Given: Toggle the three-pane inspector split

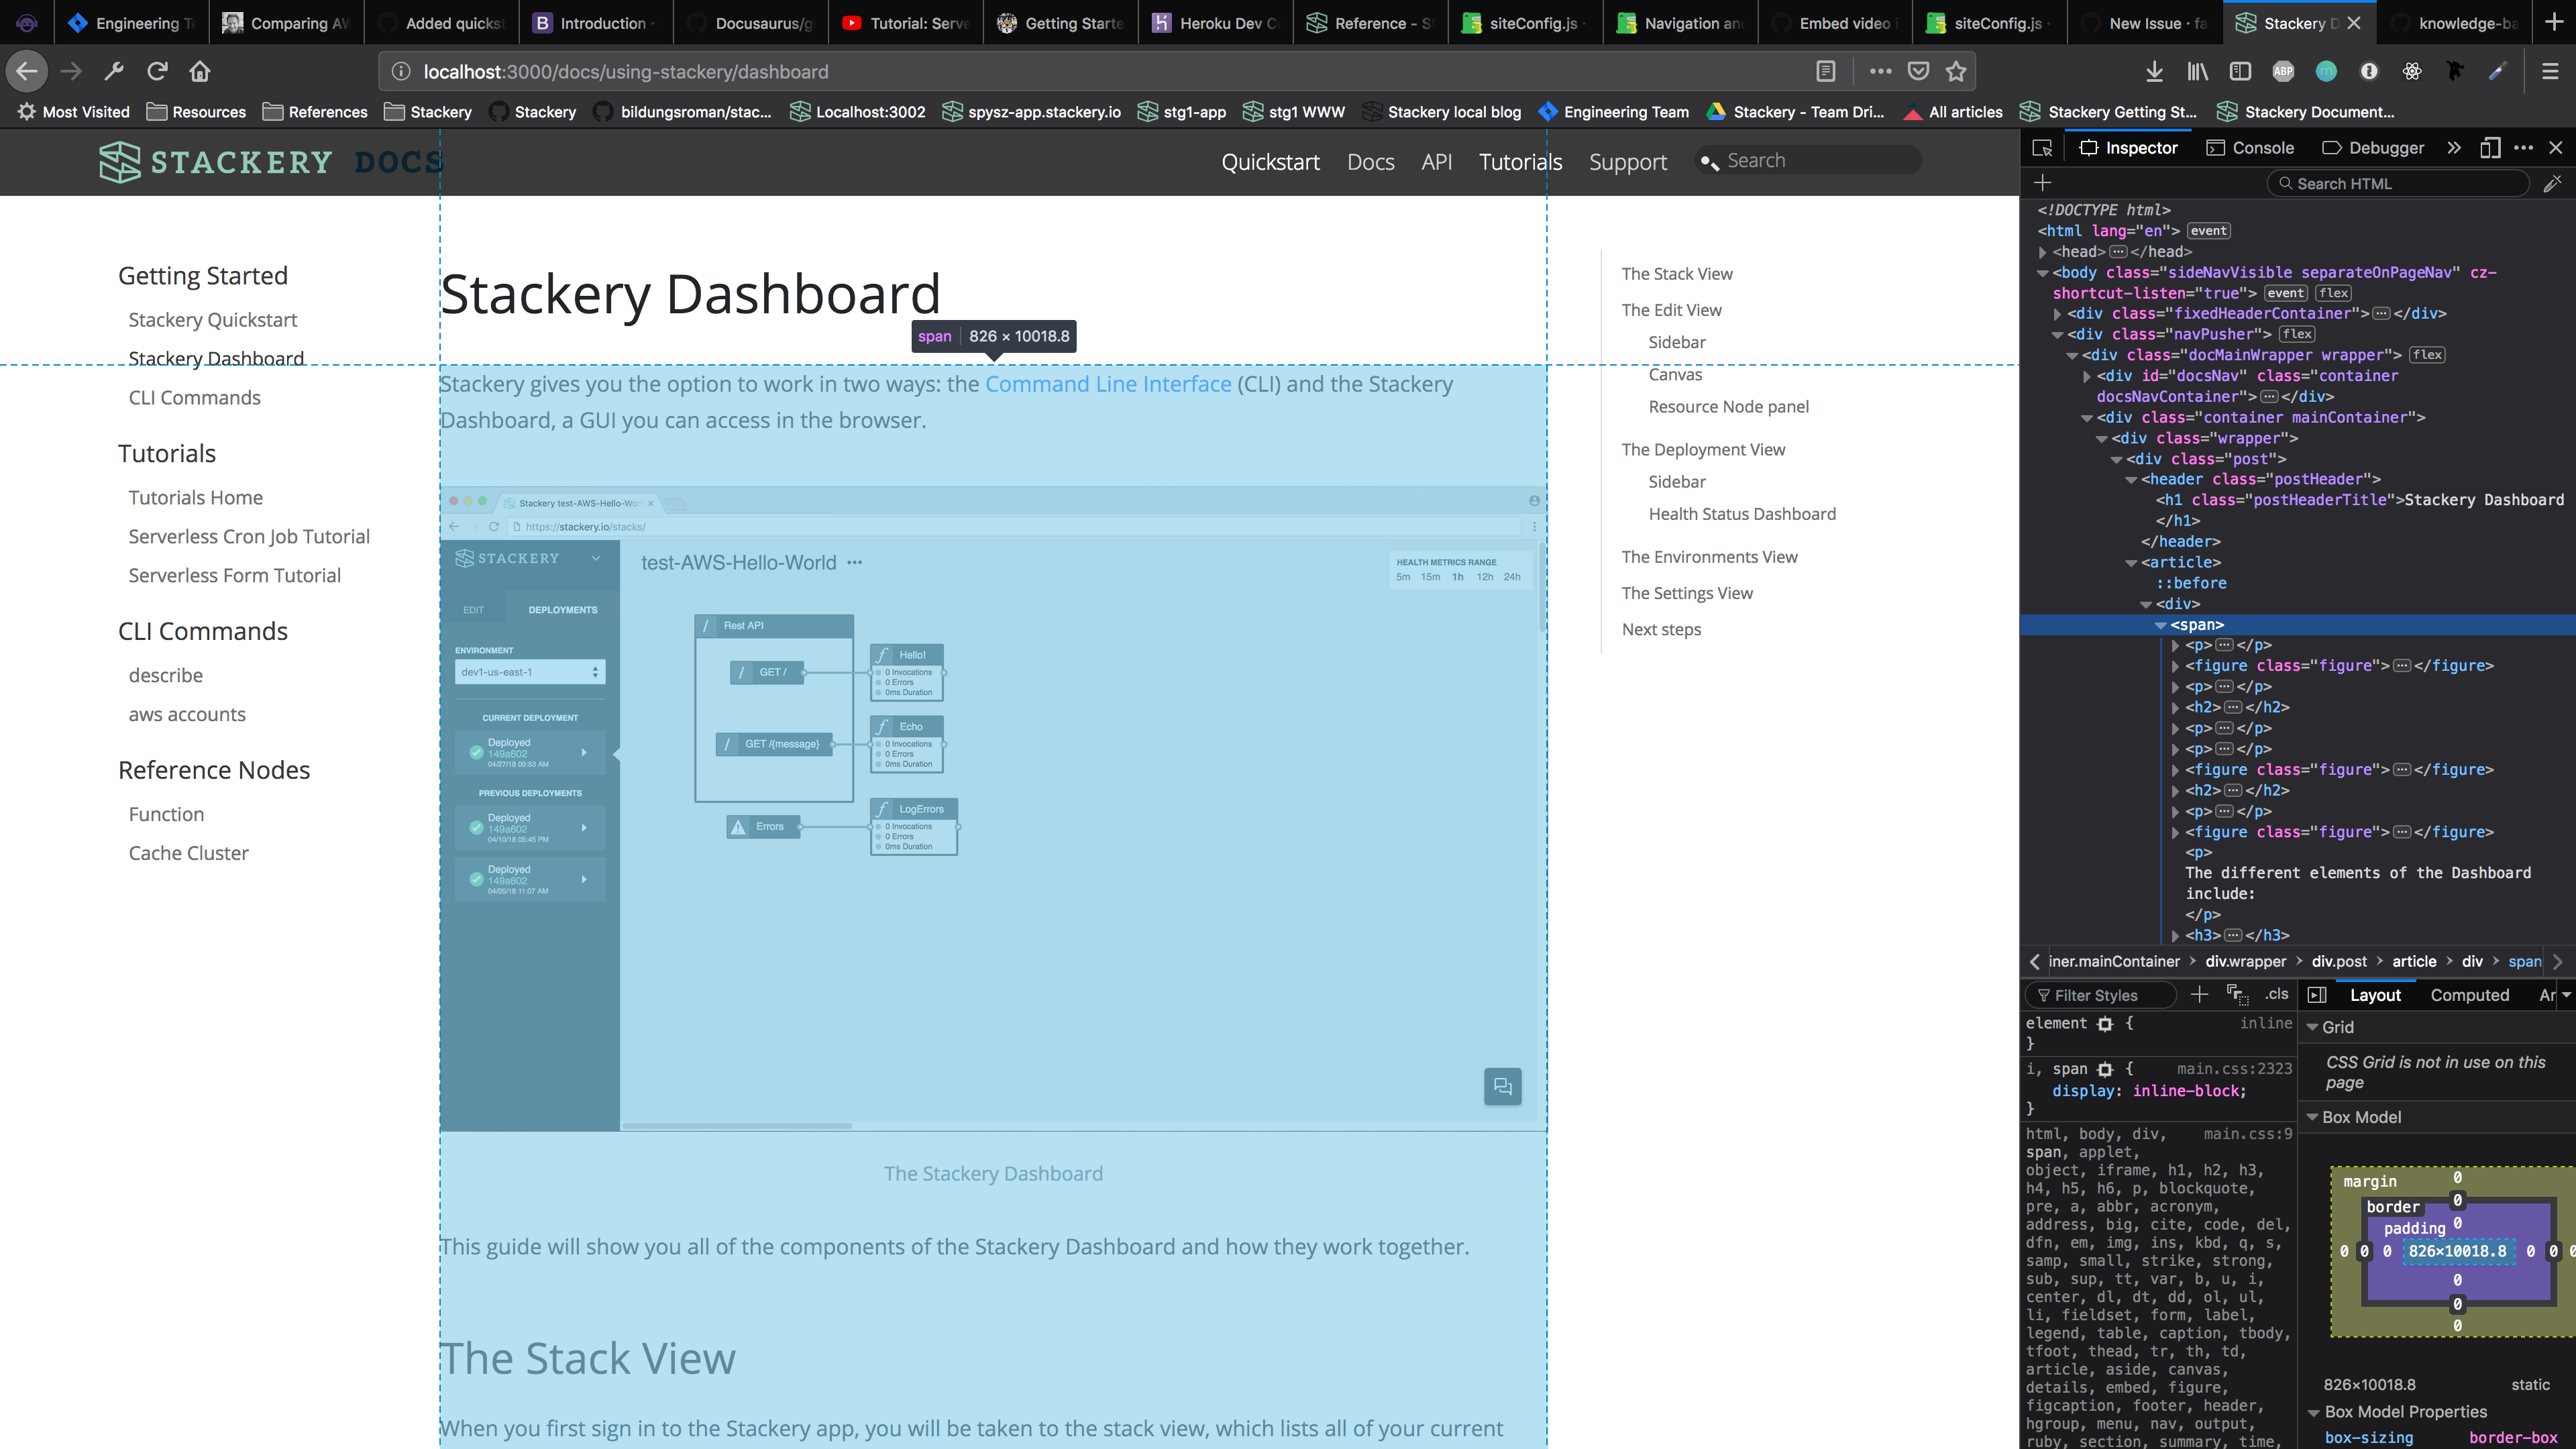Looking at the screenshot, I should (2317, 994).
